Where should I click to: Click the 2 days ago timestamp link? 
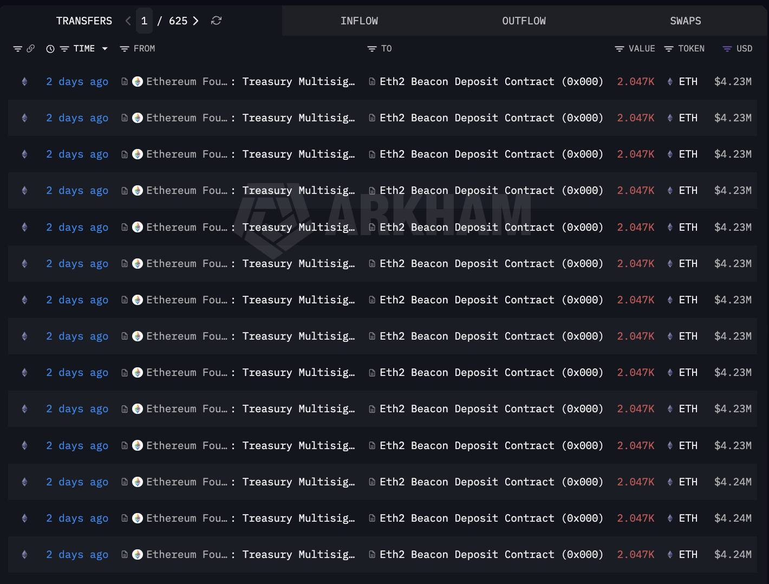77,81
